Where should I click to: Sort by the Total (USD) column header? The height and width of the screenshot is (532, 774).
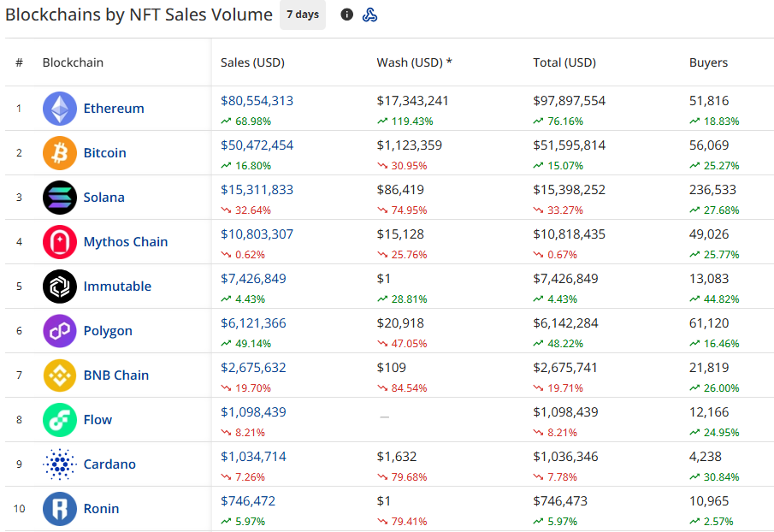coord(564,62)
